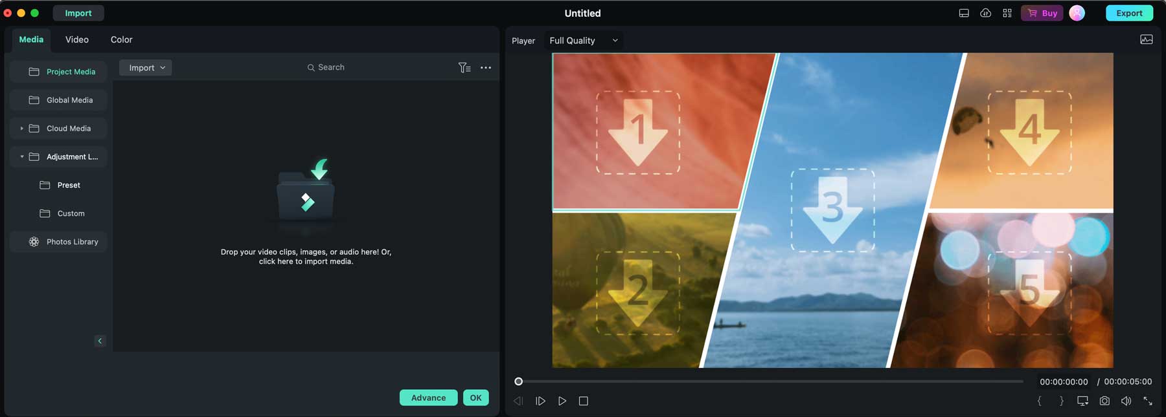Stop playback with the stop button
Viewport: 1166px width, 417px height.
pyautogui.click(x=584, y=401)
